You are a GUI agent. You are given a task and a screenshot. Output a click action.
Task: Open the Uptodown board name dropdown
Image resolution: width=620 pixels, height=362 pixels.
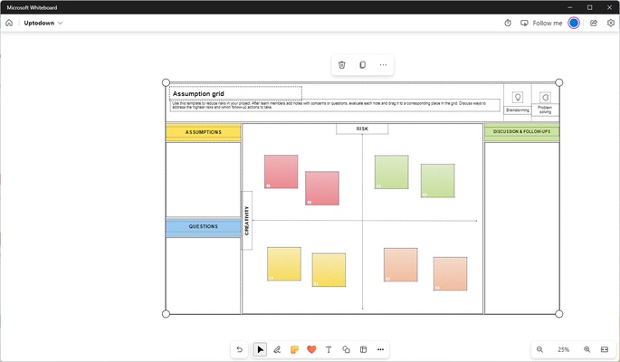[43, 23]
